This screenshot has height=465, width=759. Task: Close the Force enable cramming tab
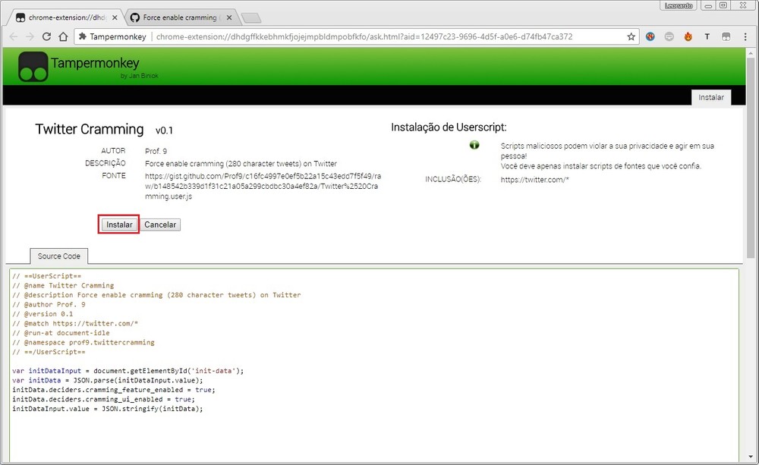229,17
